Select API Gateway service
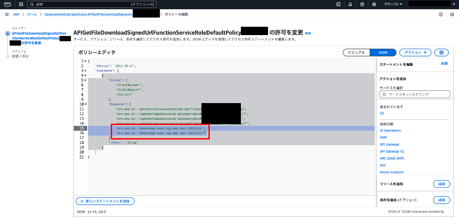 tap(389, 144)
